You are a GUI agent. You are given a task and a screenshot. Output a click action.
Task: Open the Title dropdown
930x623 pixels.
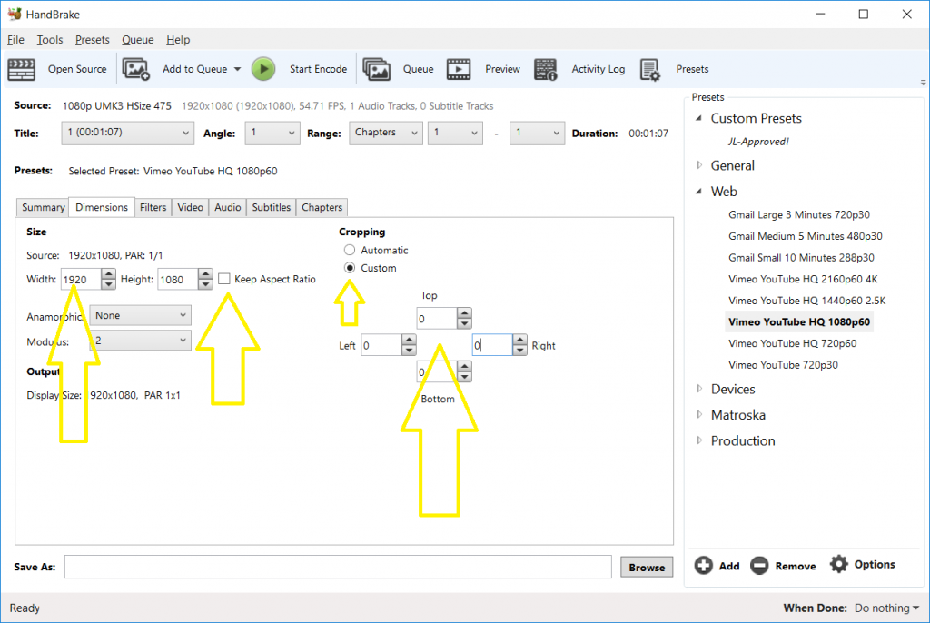click(127, 133)
